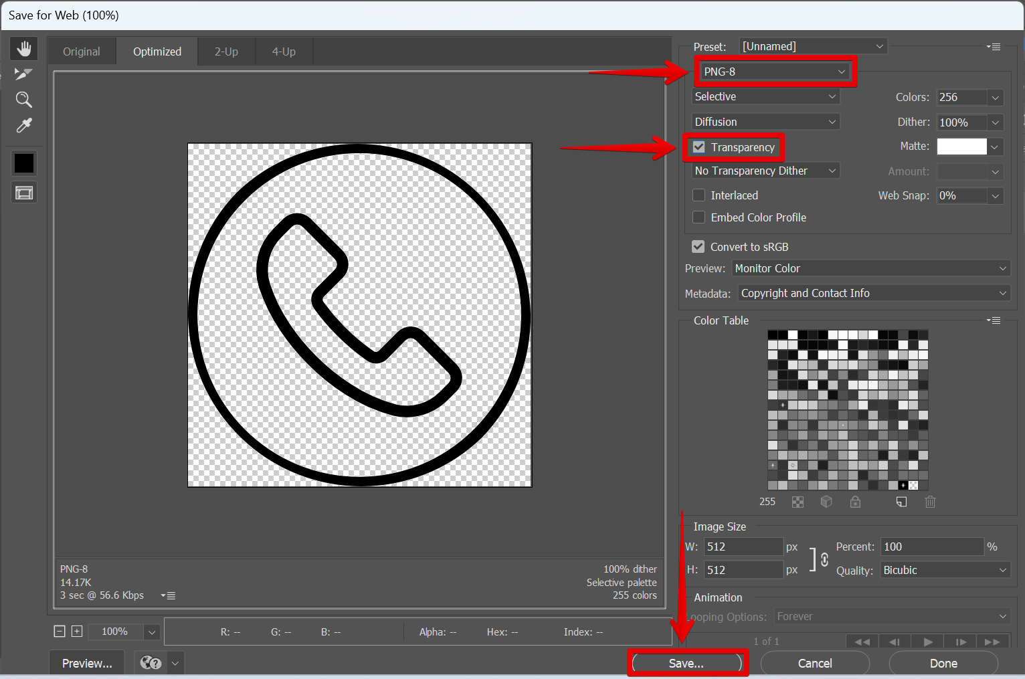The width and height of the screenshot is (1025, 679).
Task: Open the PNG-8 file format dropdown
Action: 774,72
